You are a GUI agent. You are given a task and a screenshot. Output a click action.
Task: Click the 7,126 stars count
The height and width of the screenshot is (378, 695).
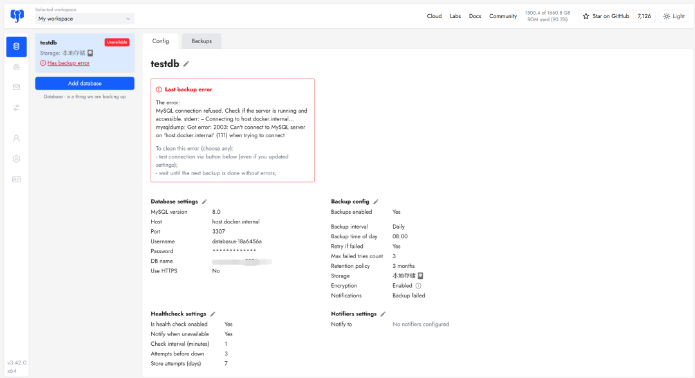(644, 16)
